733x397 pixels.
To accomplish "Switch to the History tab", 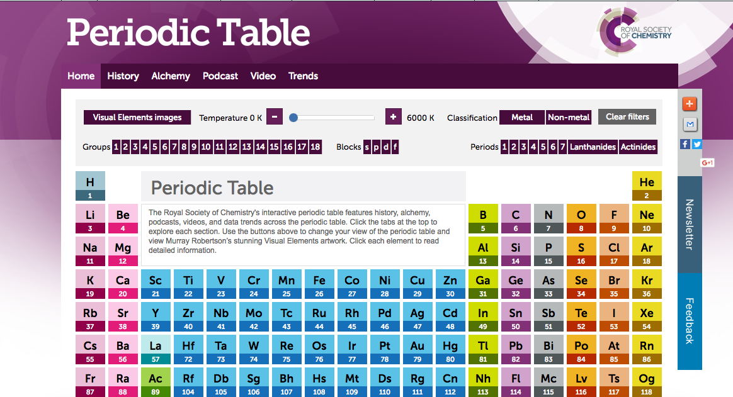I will point(123,75).
